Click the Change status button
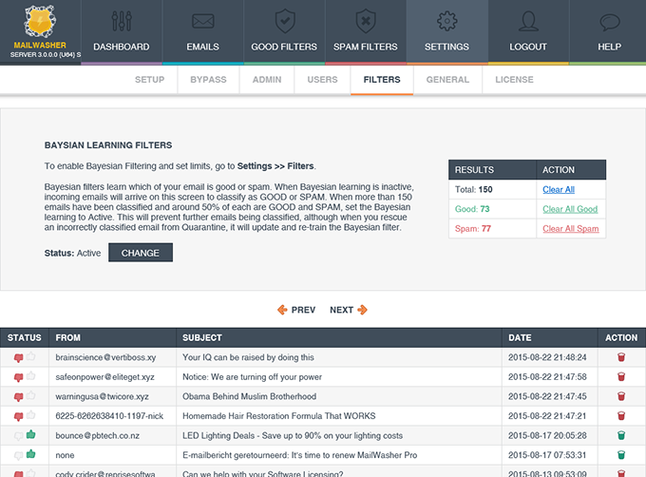This screenshot has width=646, height=477. tap(141, 253)
